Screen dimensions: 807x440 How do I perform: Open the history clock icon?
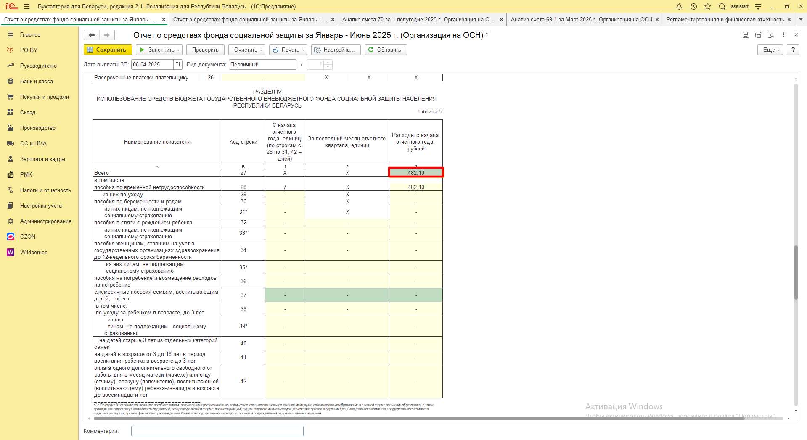[693, 6]
